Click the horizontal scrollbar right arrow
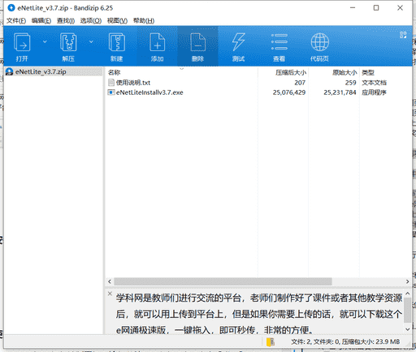 tap(407, 281)
